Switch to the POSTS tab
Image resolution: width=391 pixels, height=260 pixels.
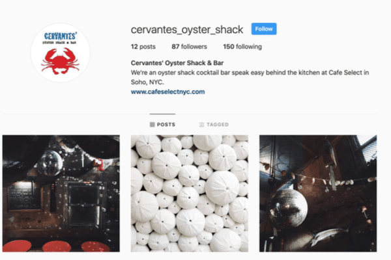(x=162, y=124)
